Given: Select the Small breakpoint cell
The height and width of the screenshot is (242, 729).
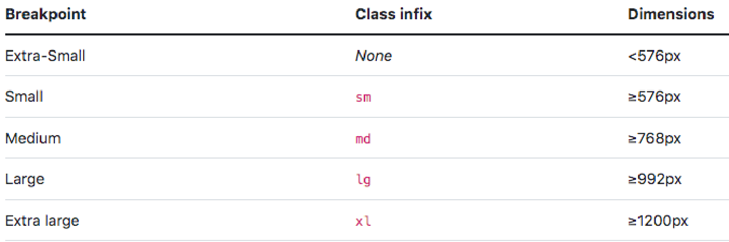Looking at the screenshot, I should [x=24, y=96].
